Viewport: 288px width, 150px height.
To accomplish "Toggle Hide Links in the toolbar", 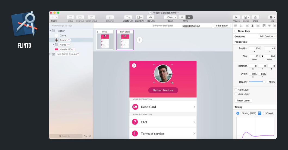I will pos(151,17).
